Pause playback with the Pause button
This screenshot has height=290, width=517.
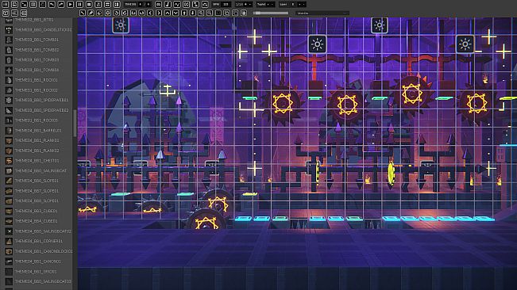79,5
